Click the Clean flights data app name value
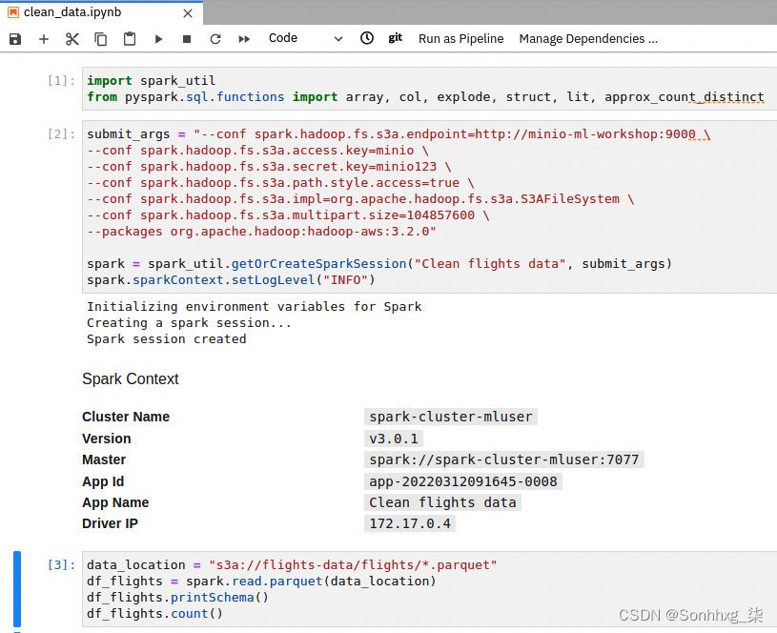Viewport: 777px width, 633px height. click(x=442, y=502)
